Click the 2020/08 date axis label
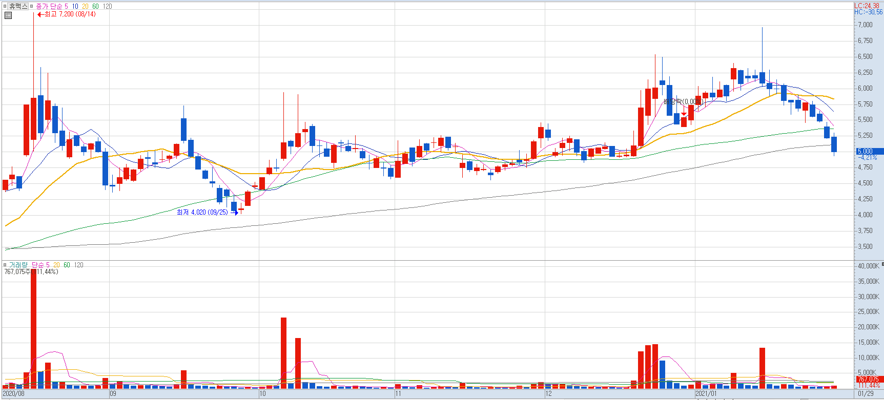Viewport: 884px width, 400px height. [13, 394]
